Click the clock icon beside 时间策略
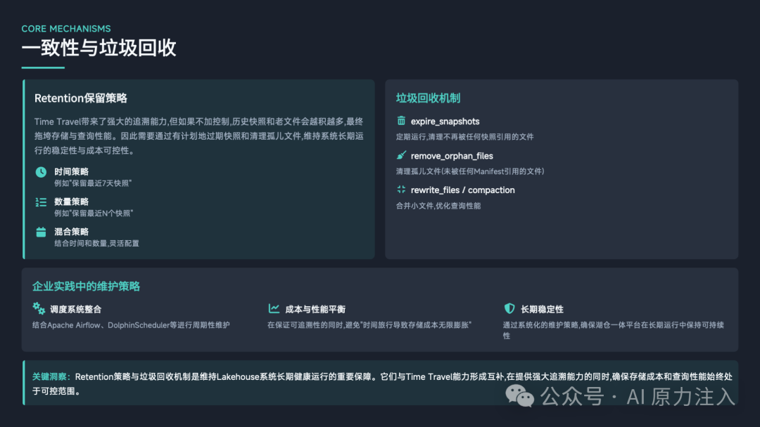 [42, 172]
